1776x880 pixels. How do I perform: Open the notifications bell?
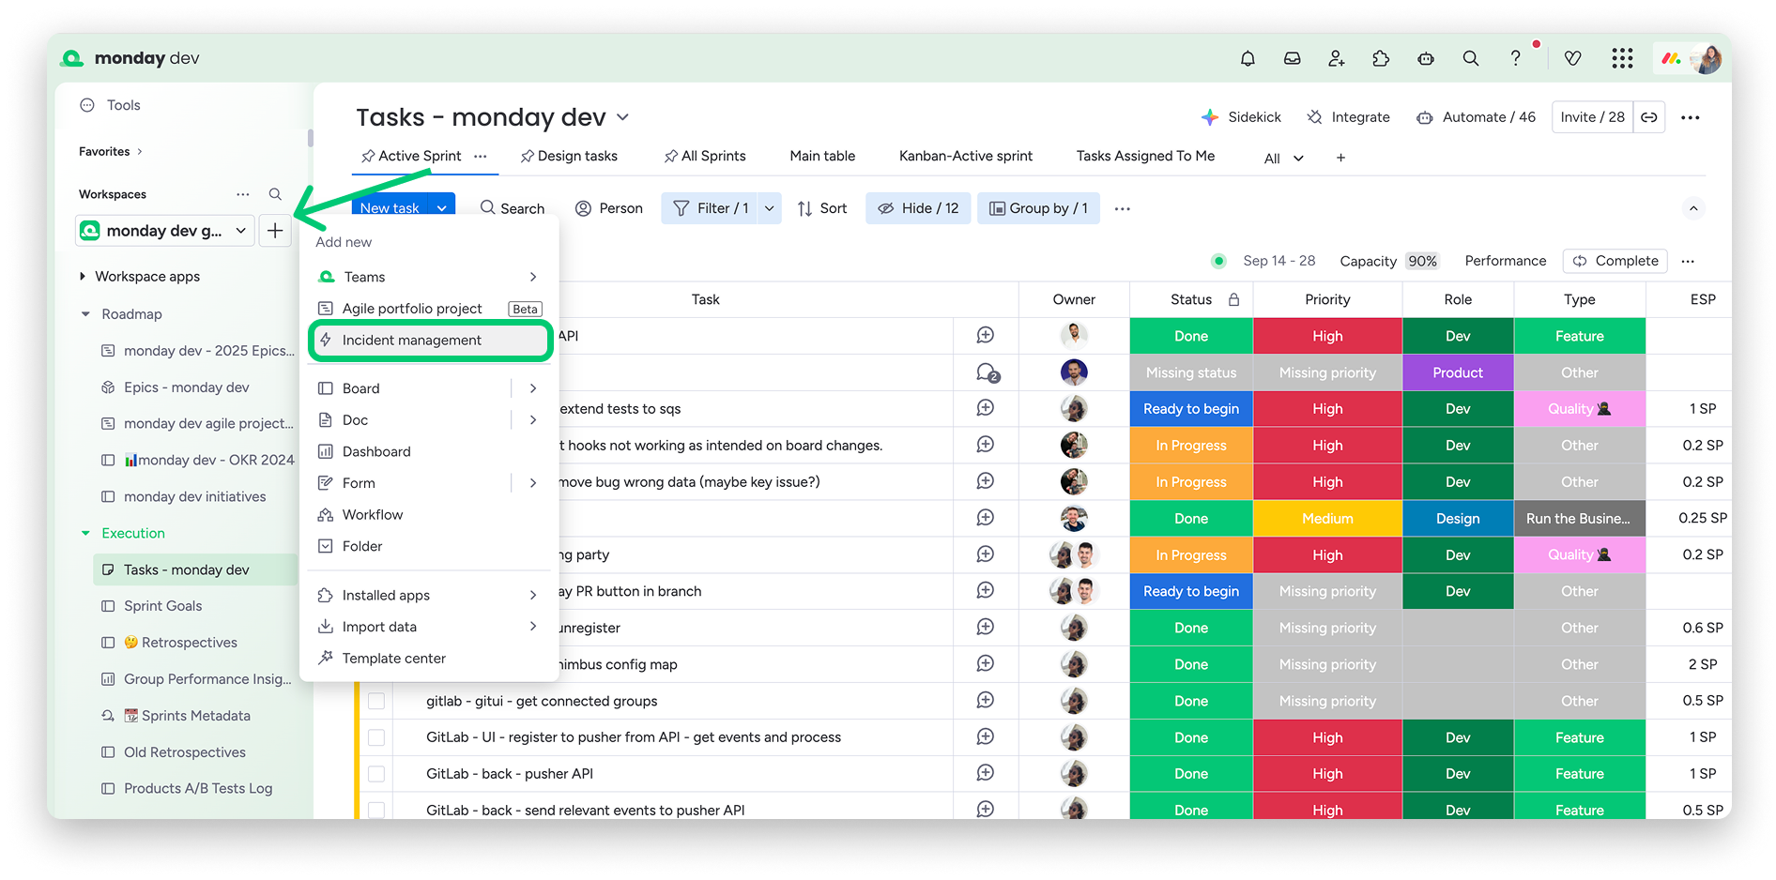[x=1248, y=58]
